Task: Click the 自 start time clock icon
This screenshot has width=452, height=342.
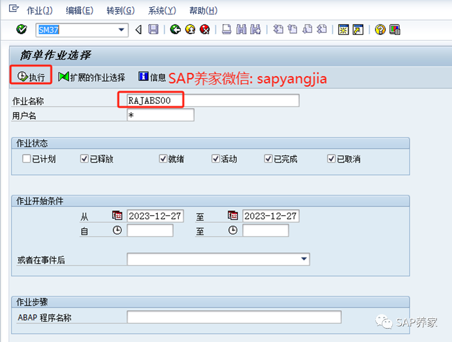Action: pos(117,230)
